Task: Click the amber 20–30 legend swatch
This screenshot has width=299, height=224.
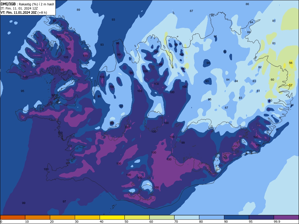Action: point(62,217)
